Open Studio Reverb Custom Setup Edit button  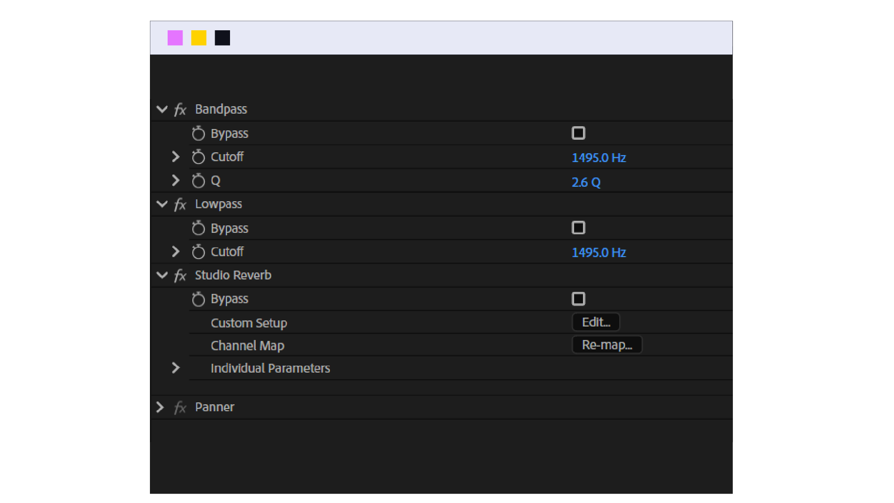point(596,322)
